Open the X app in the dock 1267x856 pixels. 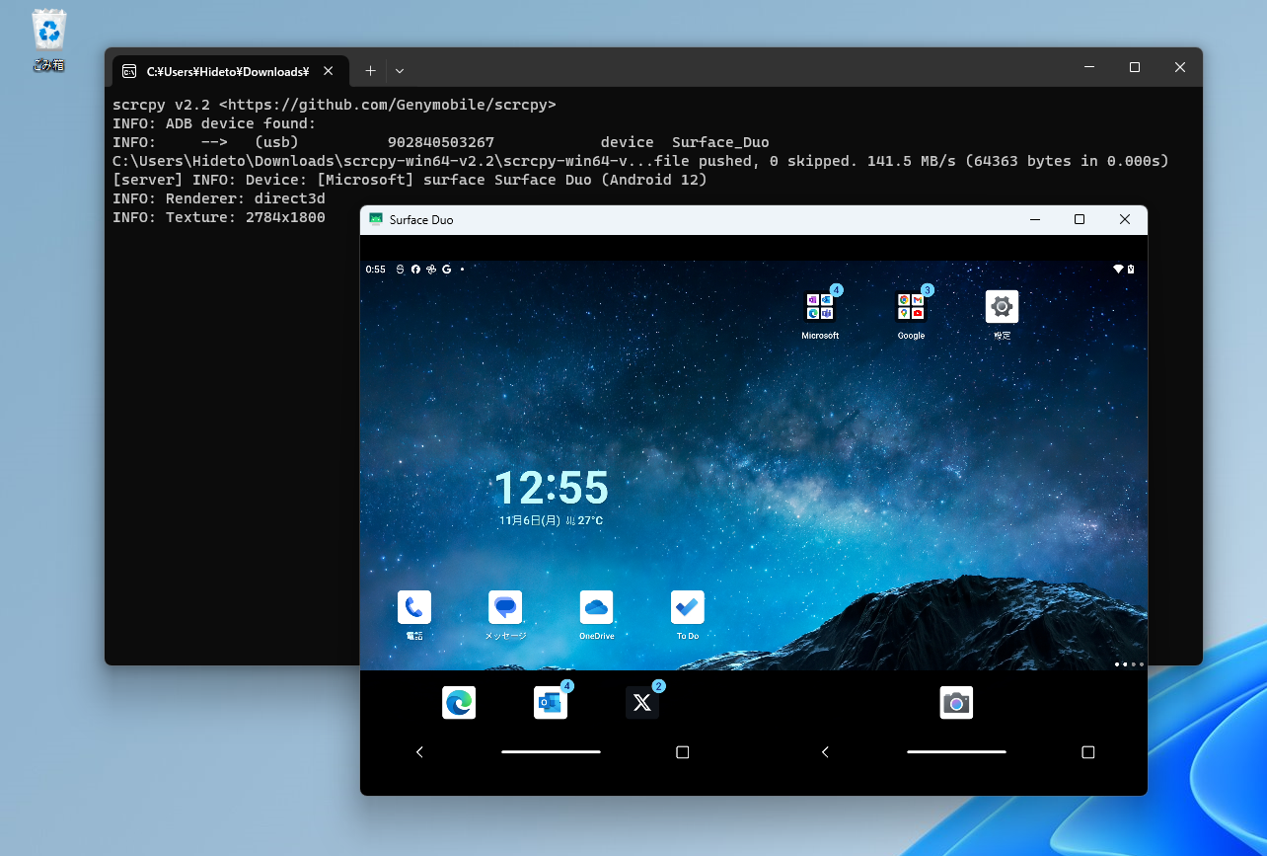point(642,703)
